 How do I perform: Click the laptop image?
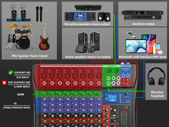pyautogui.click(x=136, y=47)
